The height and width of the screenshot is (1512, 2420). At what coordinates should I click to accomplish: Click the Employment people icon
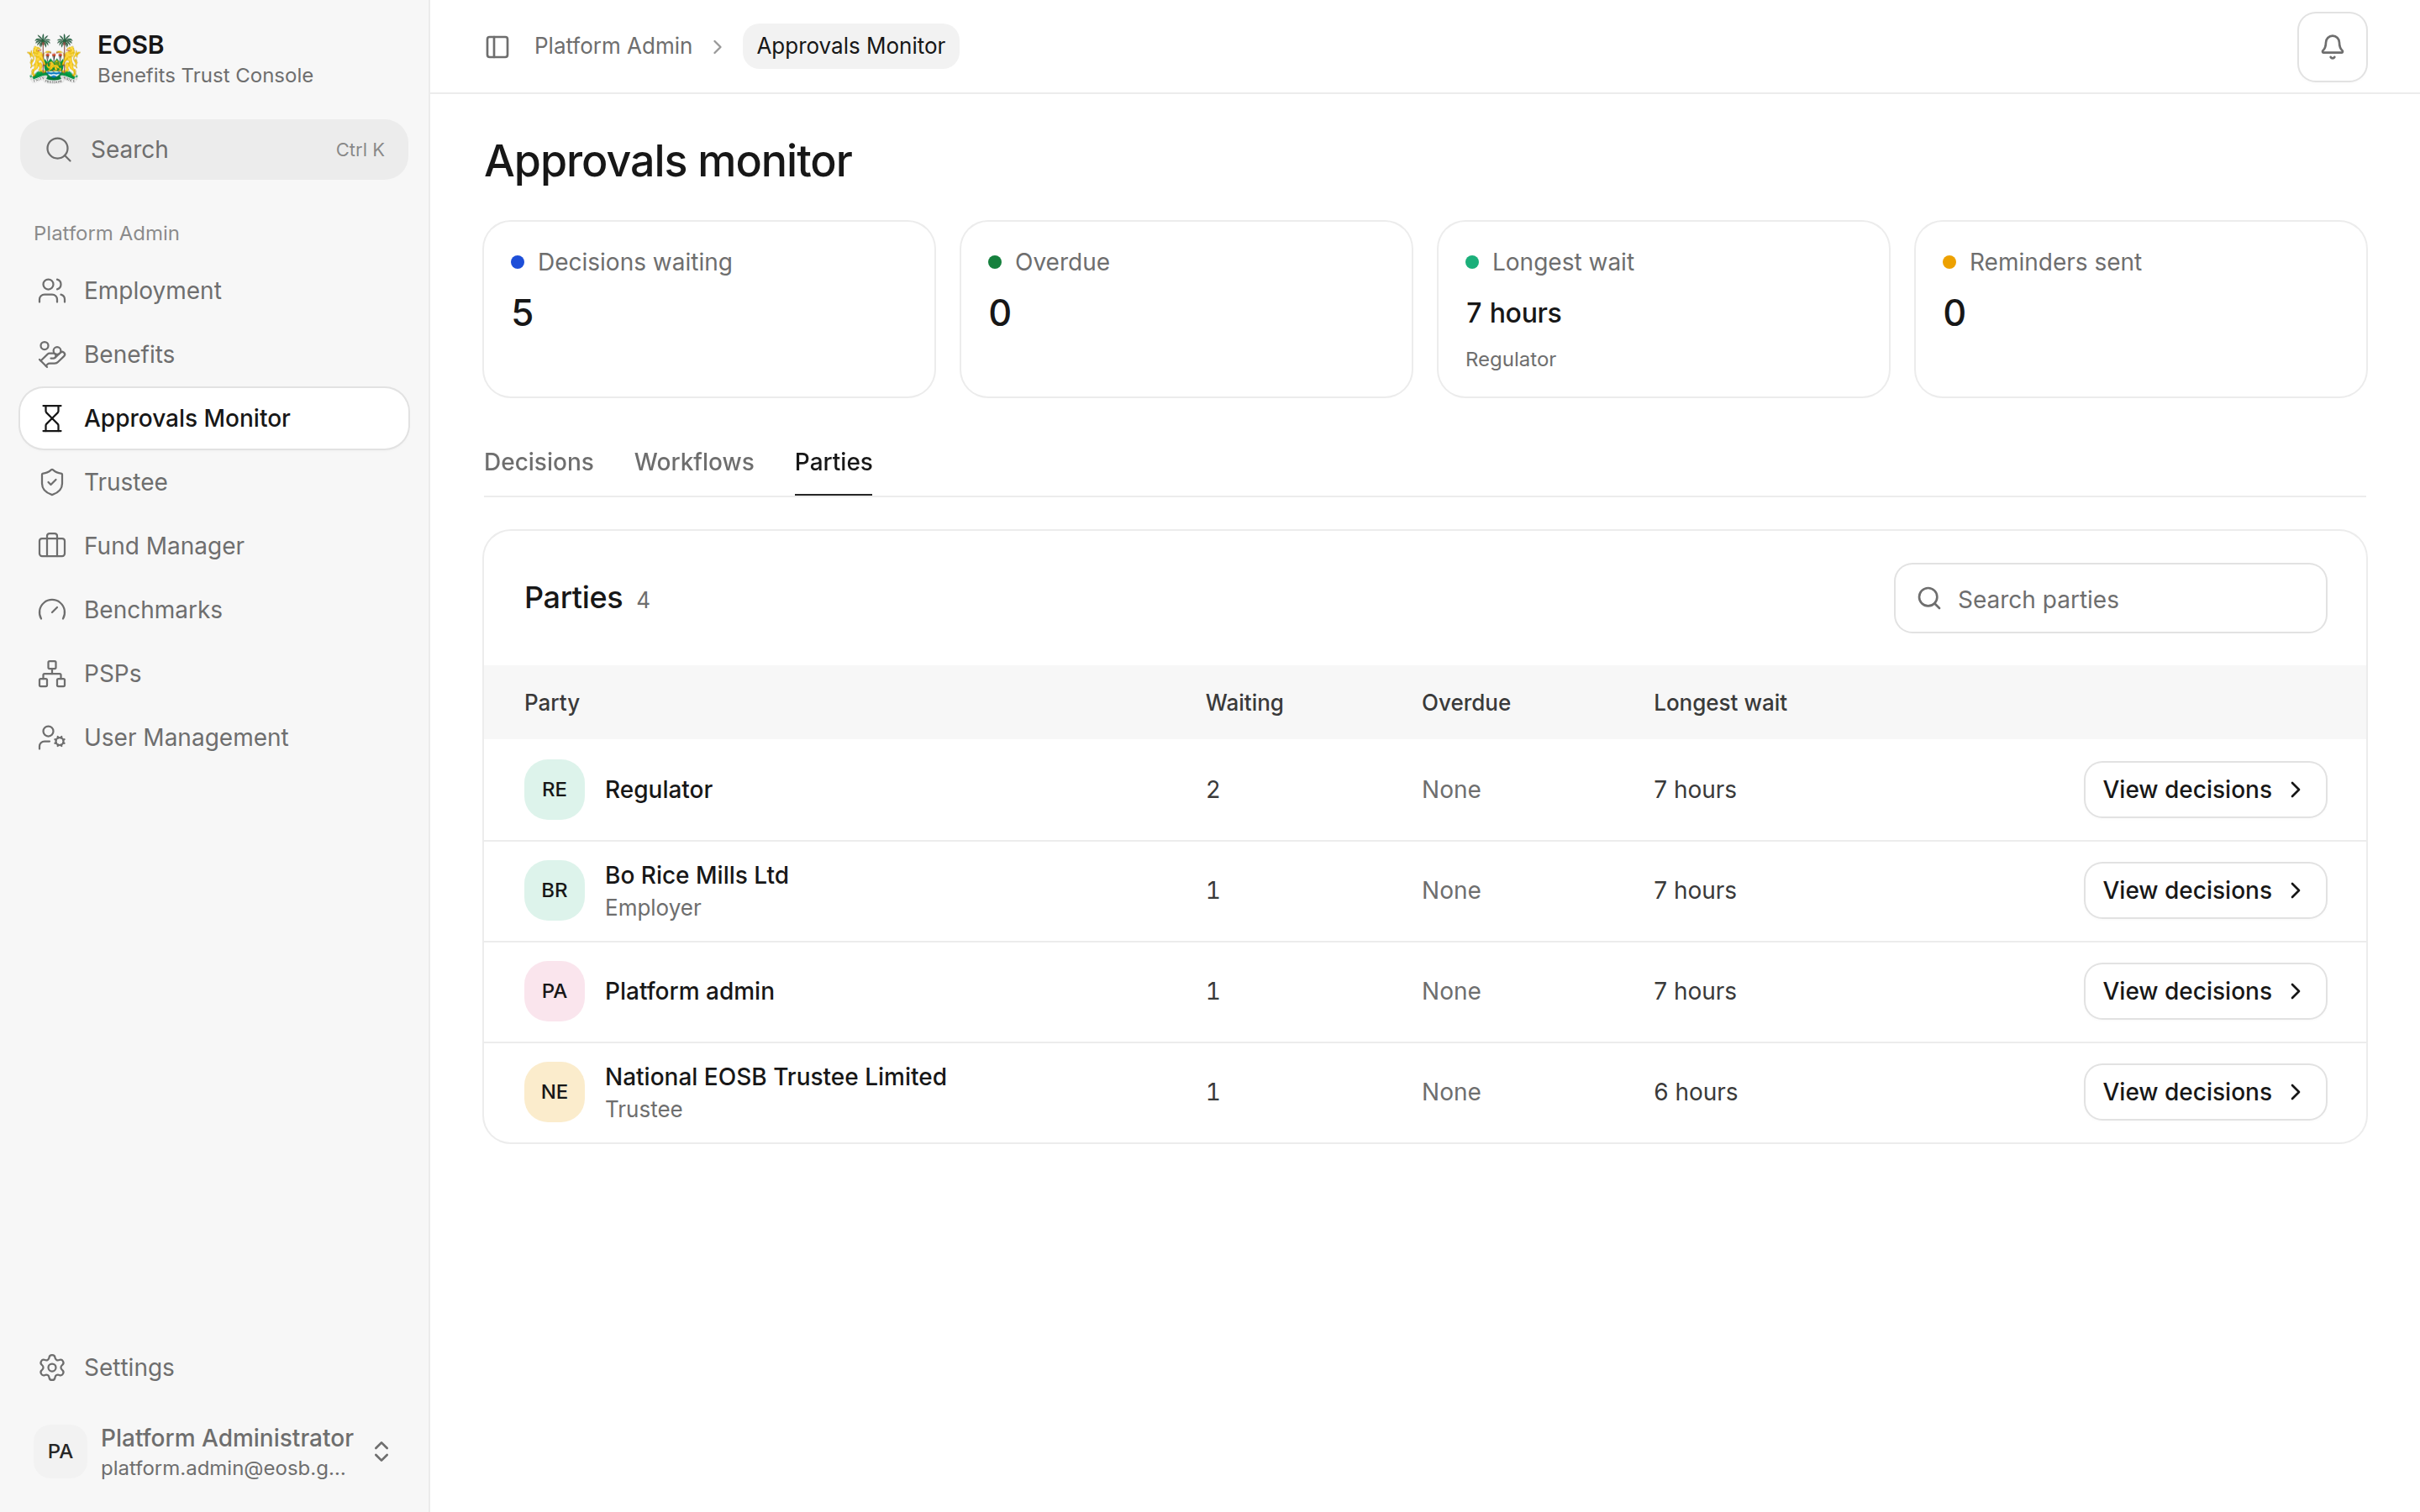pos(52,290)
